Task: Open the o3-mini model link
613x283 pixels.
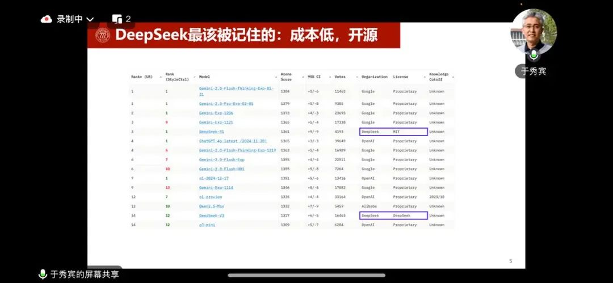Action: pos(207,225)
